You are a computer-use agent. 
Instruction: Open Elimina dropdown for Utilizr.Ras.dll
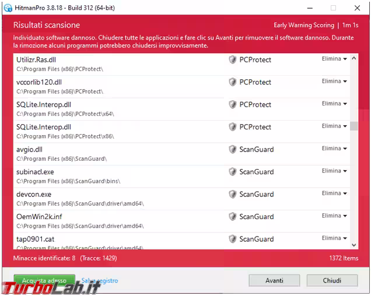click(x=334, y=59)
